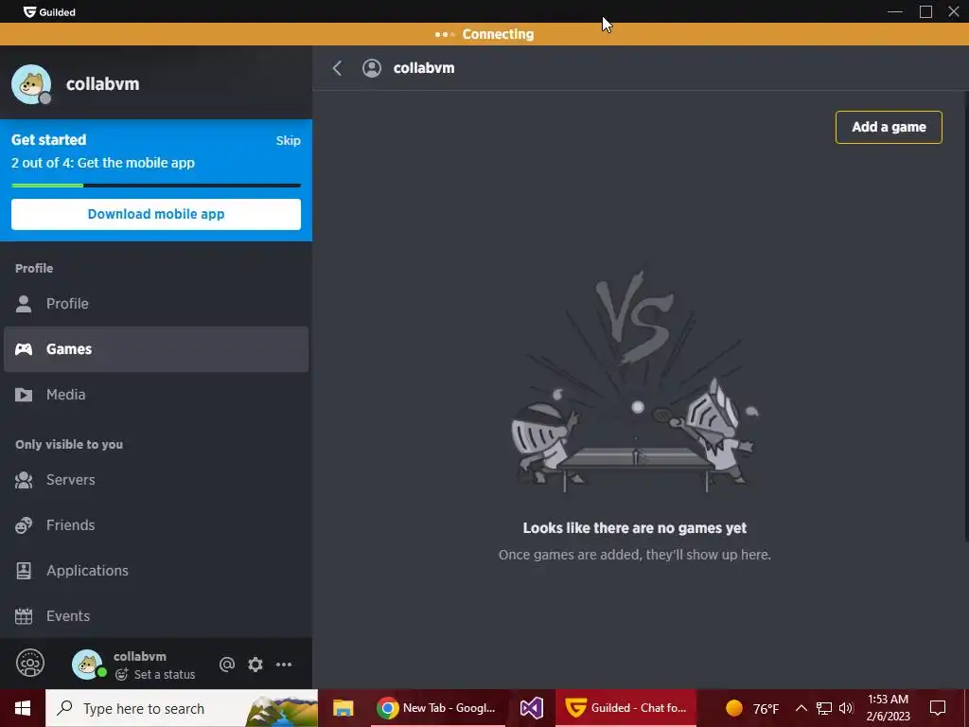Open the more options ellipsis
969x727 pixels.
[284, 665]
